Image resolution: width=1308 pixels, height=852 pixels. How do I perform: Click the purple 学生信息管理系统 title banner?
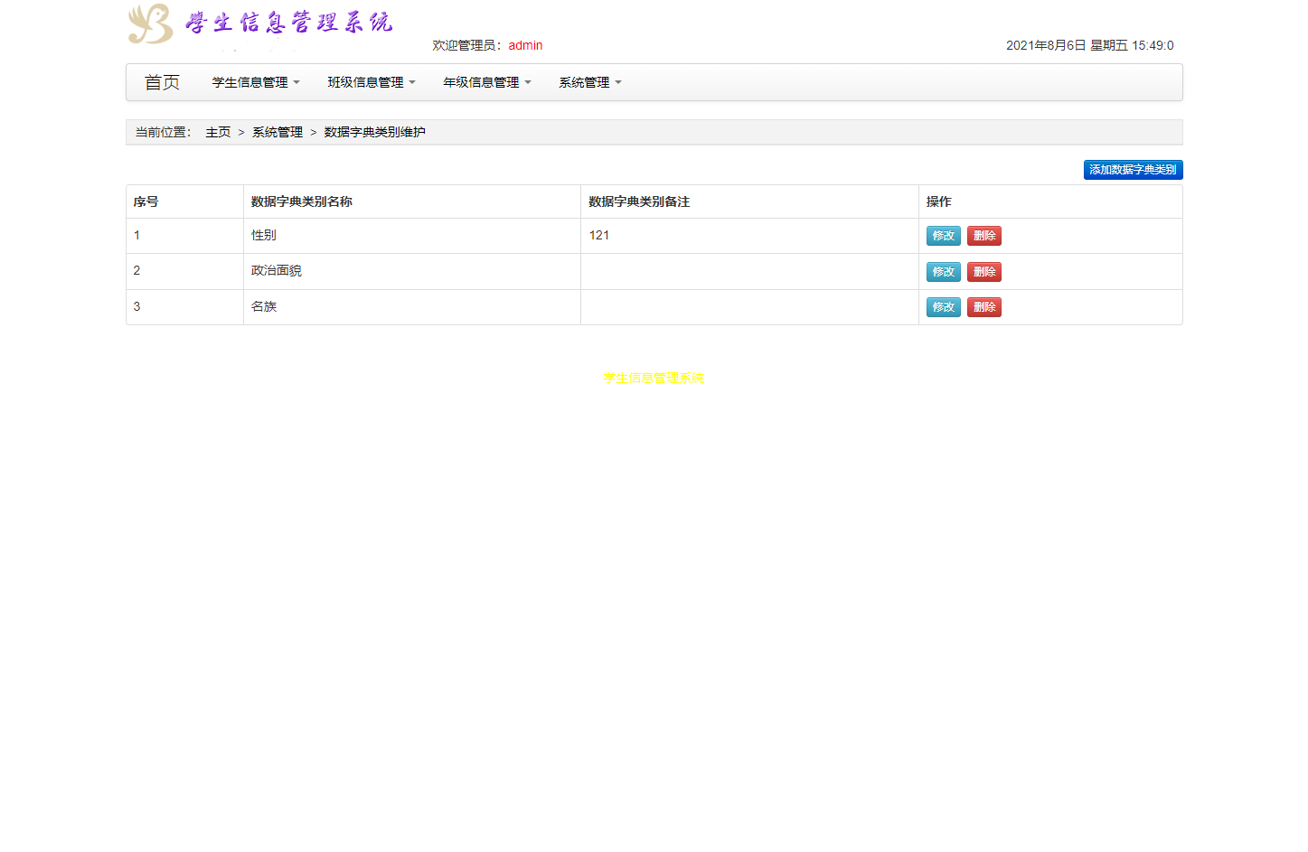tap(289, 23)
